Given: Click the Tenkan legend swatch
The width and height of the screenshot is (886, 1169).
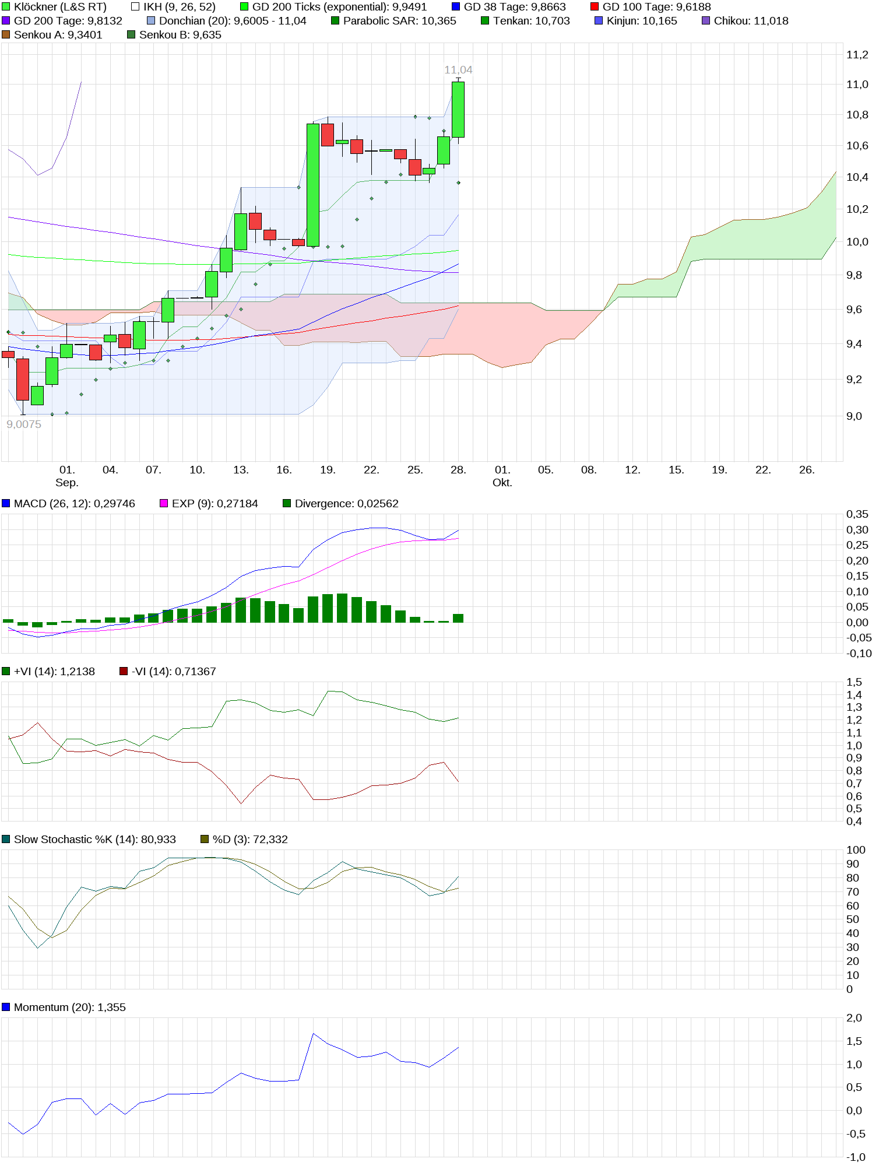Looking at the screenshot, I should click(485, 21).
